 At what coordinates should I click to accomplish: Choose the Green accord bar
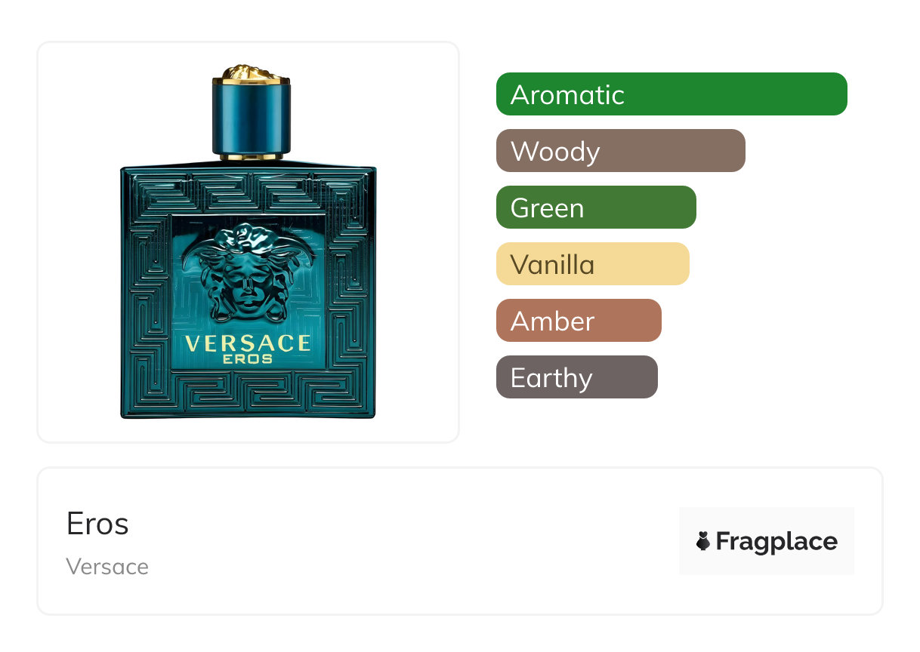coord(596,208)
